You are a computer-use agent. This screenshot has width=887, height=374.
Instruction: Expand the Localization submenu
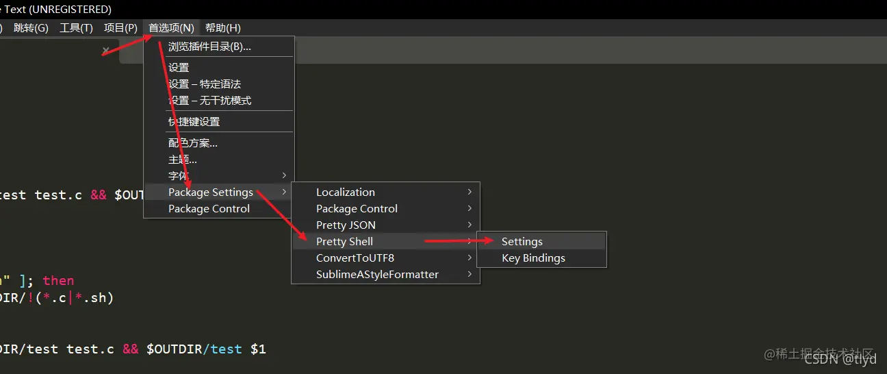point(385,192)
